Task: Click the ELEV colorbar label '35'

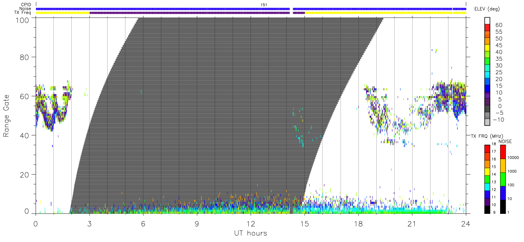Action: tap(498, 59)
